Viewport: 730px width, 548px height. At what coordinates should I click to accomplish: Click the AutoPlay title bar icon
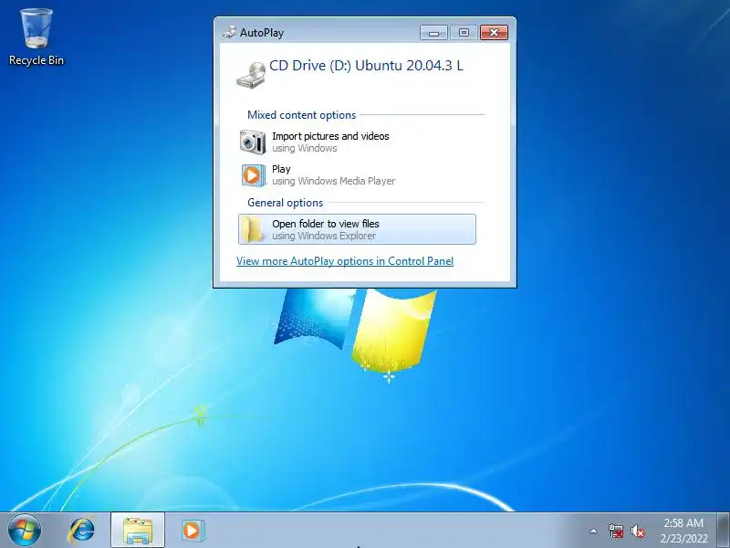pyautogui.click(x=229, y=32)
